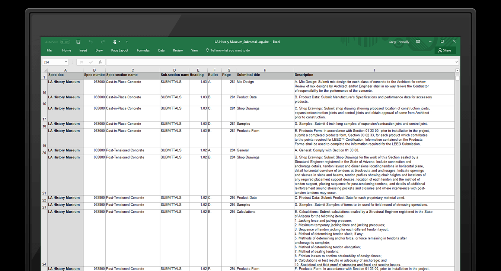501x271 pixels.
Task: Click the Cancel X icon in formula bar
Action: pos(82,62)
